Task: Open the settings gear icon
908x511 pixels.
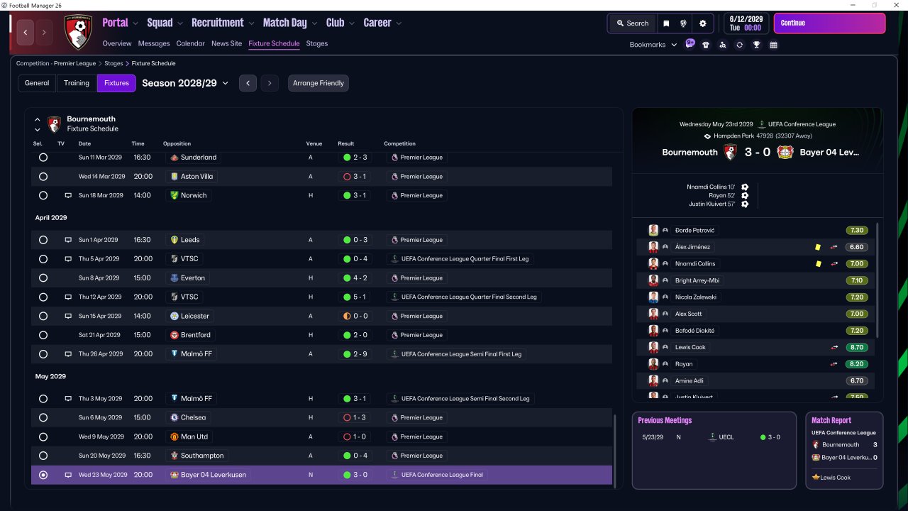Action: (x=702, y=23)
